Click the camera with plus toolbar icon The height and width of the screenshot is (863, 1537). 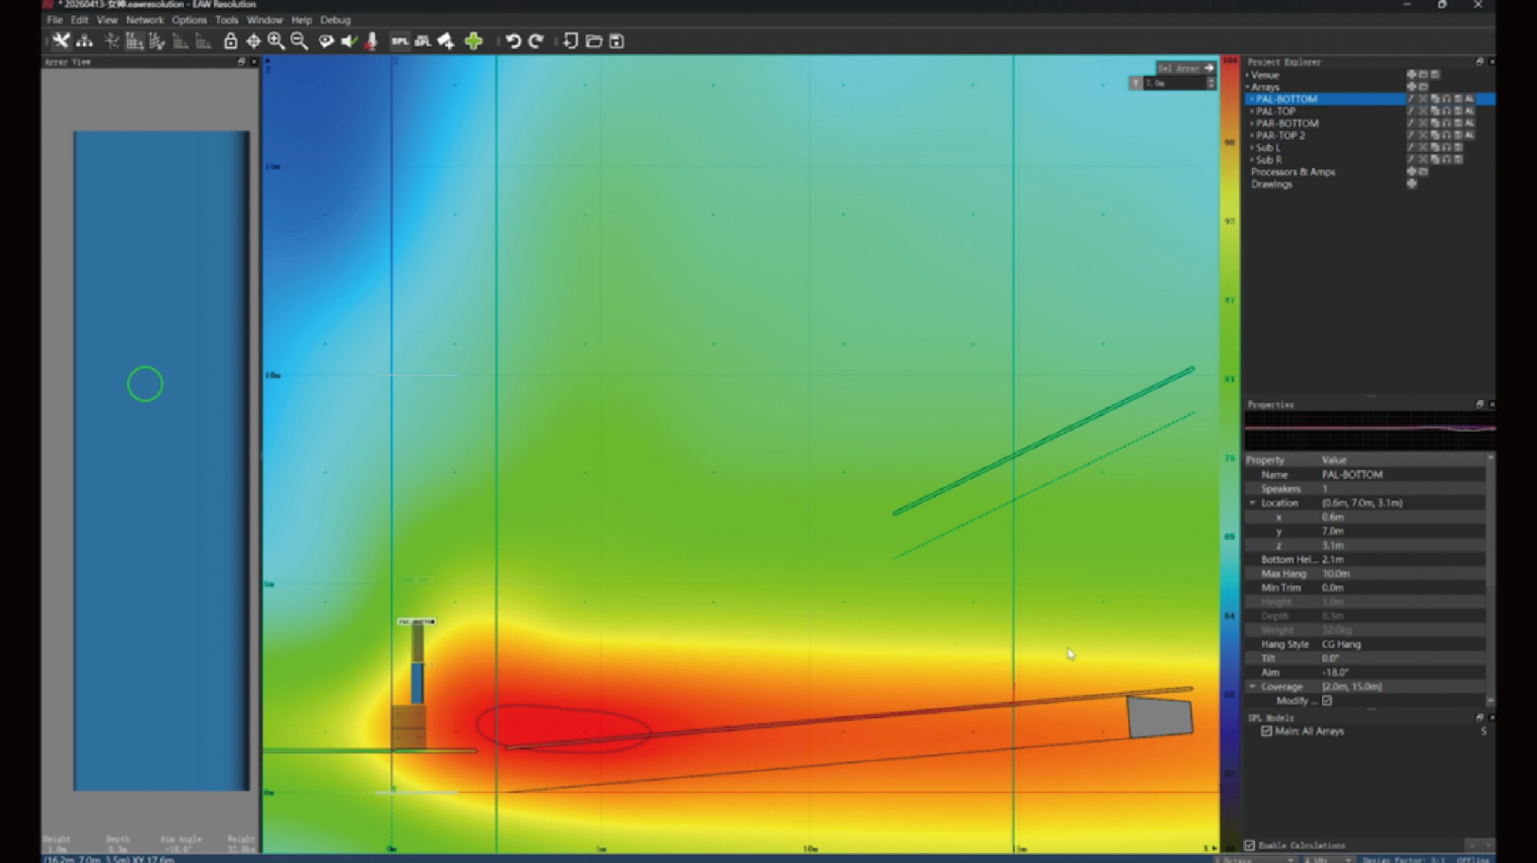(446, 41)
